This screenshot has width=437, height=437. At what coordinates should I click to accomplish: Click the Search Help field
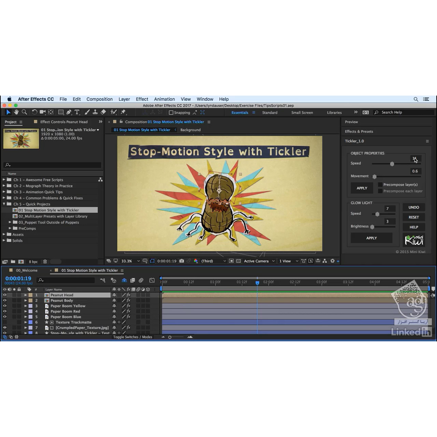pyautogui.click(x=404, y=112)
